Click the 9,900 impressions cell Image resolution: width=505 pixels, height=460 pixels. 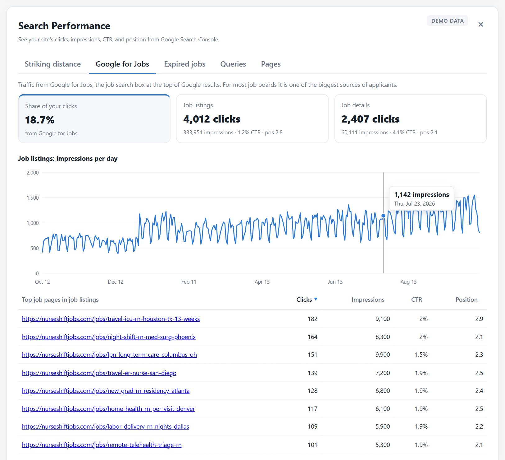(383, 355)
